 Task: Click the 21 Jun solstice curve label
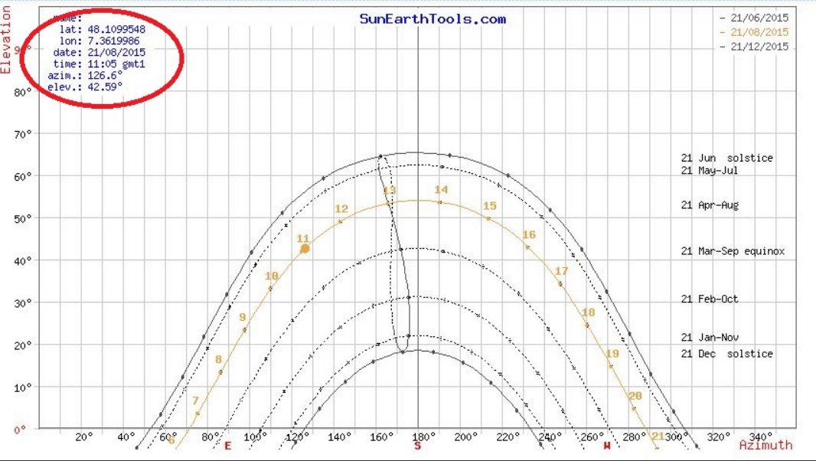pos(726,158)
